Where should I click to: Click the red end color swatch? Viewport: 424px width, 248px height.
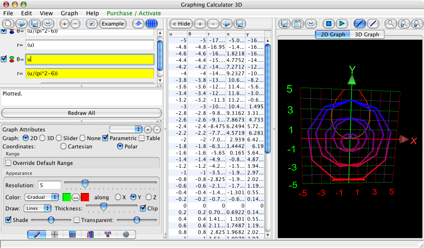click(x=85, y=197)
